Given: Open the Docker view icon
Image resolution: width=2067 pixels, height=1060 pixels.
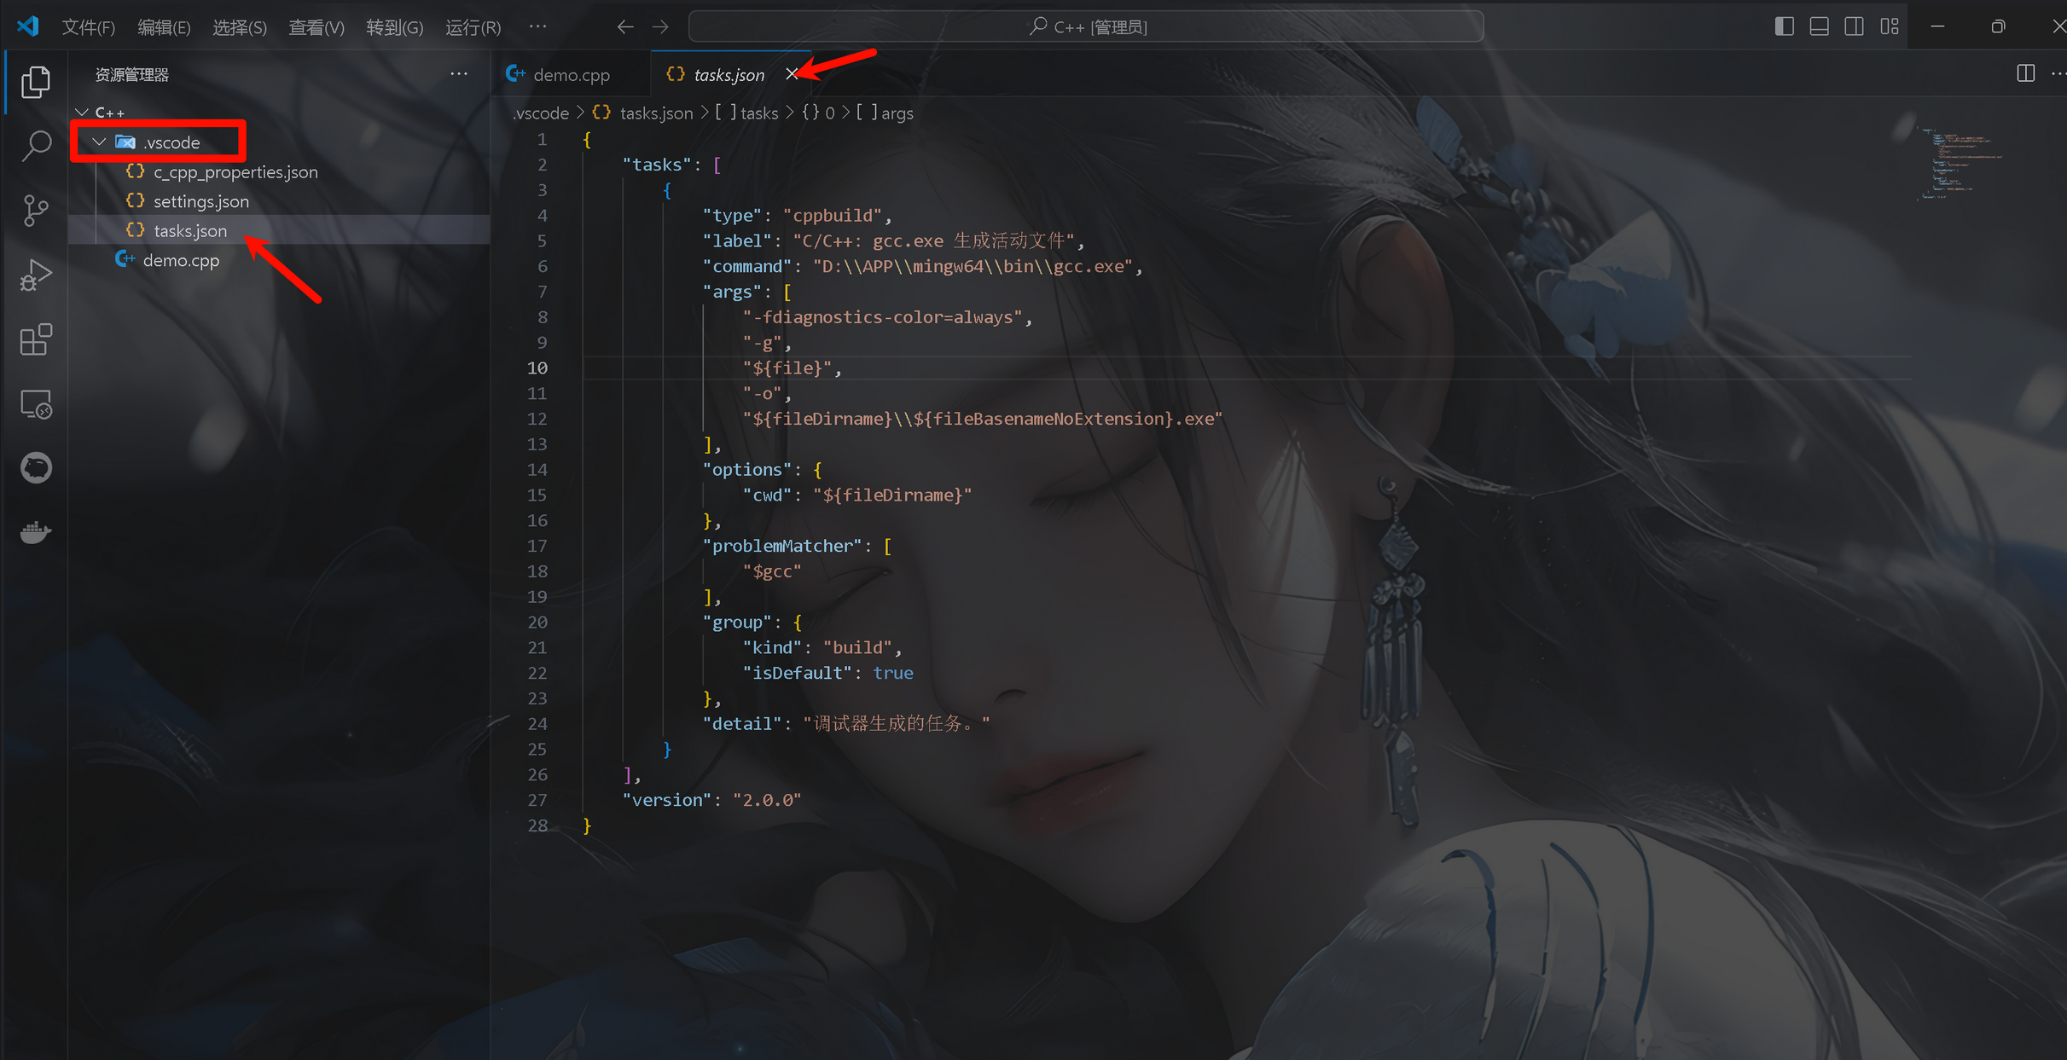Looking at the screenshot, I should coord(36,533).
